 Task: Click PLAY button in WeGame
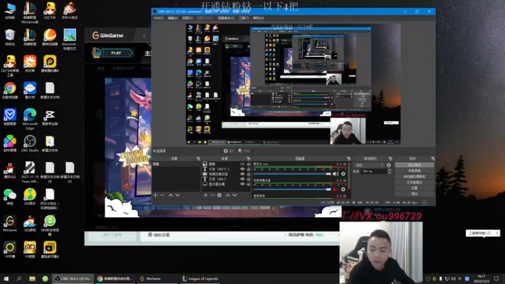coord(117,53)
